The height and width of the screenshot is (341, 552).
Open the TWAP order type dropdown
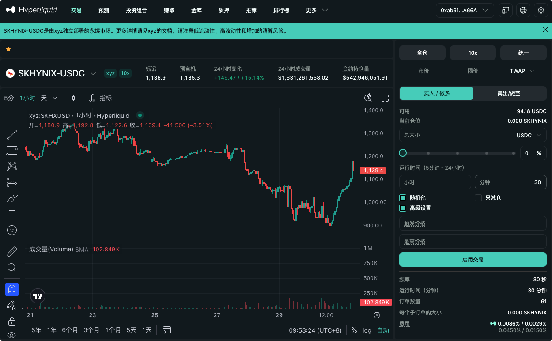(x=522, y=71)
